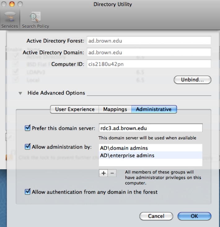
Task: Click the Unbind... button
Action: (x=192, y=80)
